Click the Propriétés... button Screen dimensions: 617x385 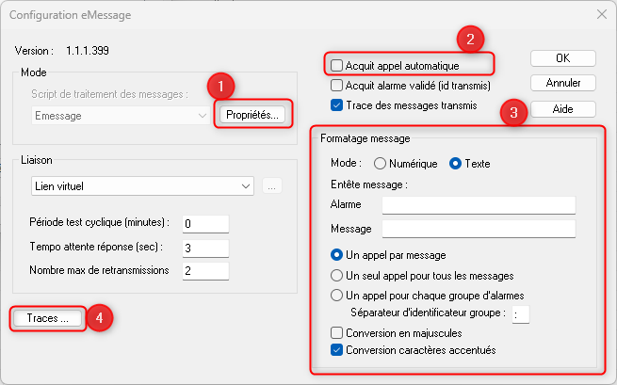[x=252, y=115]
